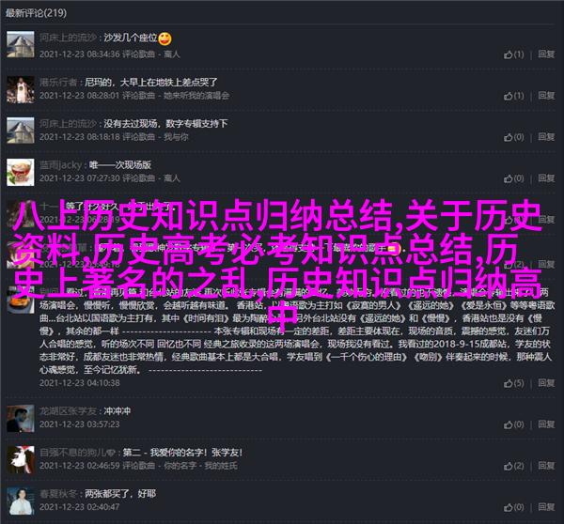The image size is (564, 524).
Task: Open username link 龙湖区张学友
Action: coord(68,411)
